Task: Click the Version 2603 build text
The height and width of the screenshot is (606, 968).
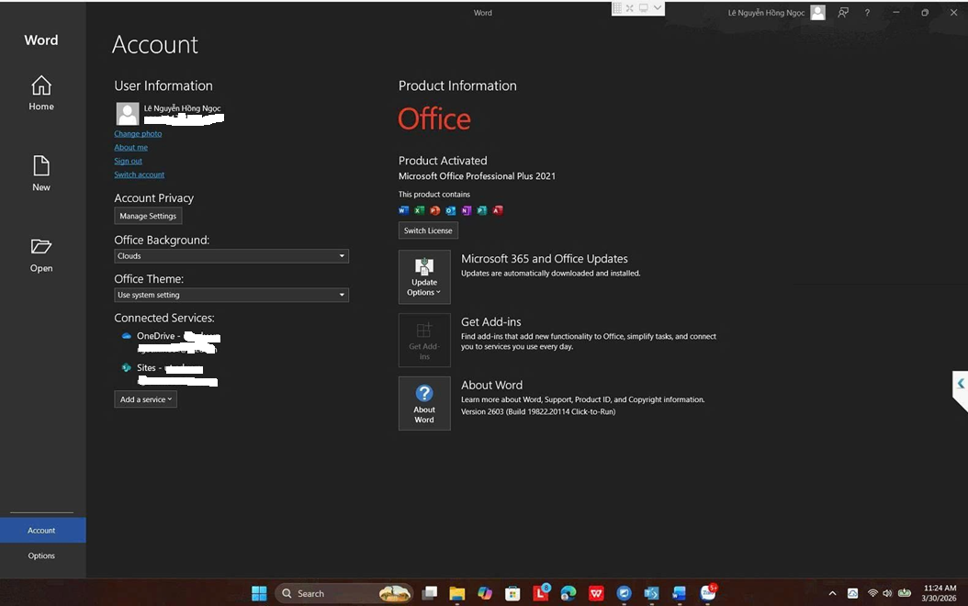Action: point(538,411)
